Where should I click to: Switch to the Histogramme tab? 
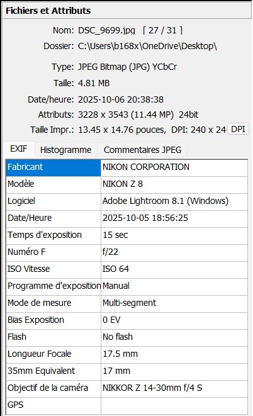tap(66, 150)
